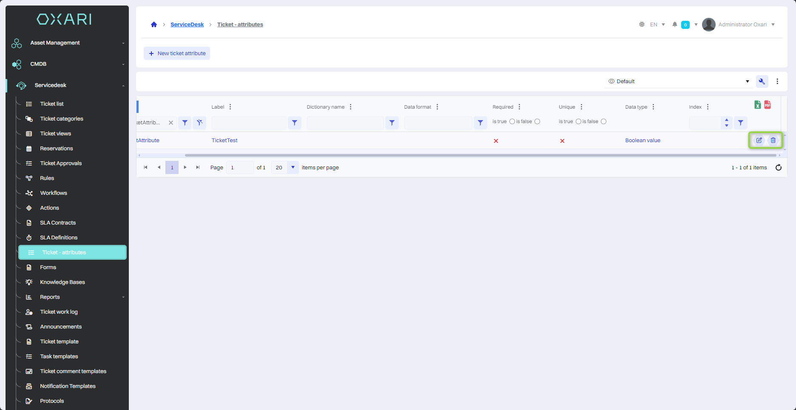Click the wrench view settings icon
This screenshot has width=796, height=410.
point(762,81)
